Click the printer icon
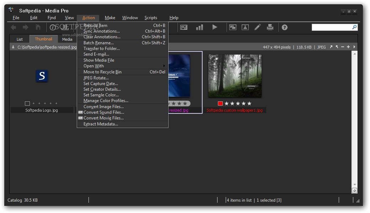The width and height of the screenshot is (370, 213). (x=270, y=27)
